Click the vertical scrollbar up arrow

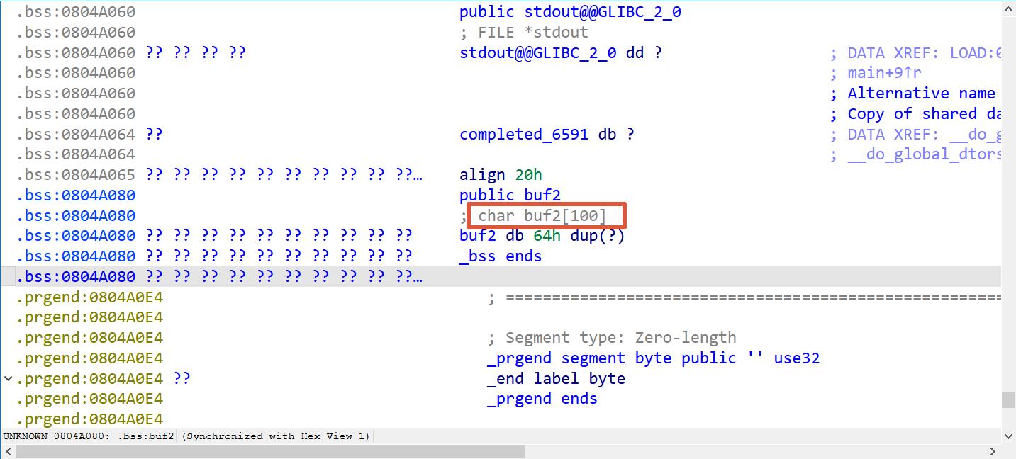tap(1008, 8)
